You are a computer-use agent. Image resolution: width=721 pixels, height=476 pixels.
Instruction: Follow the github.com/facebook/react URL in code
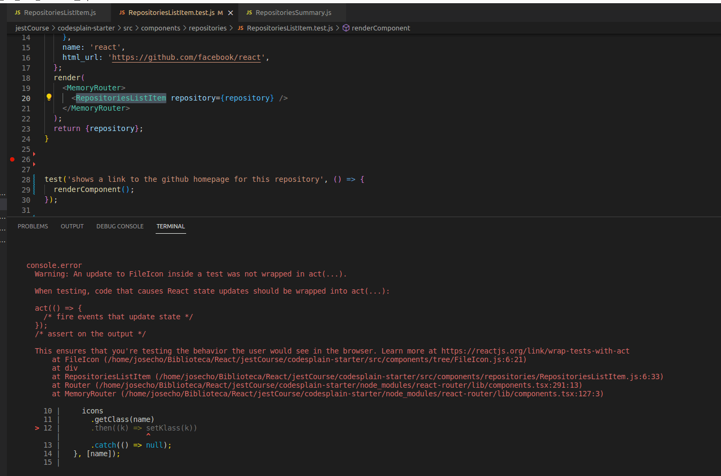click(x=186, y=58)
